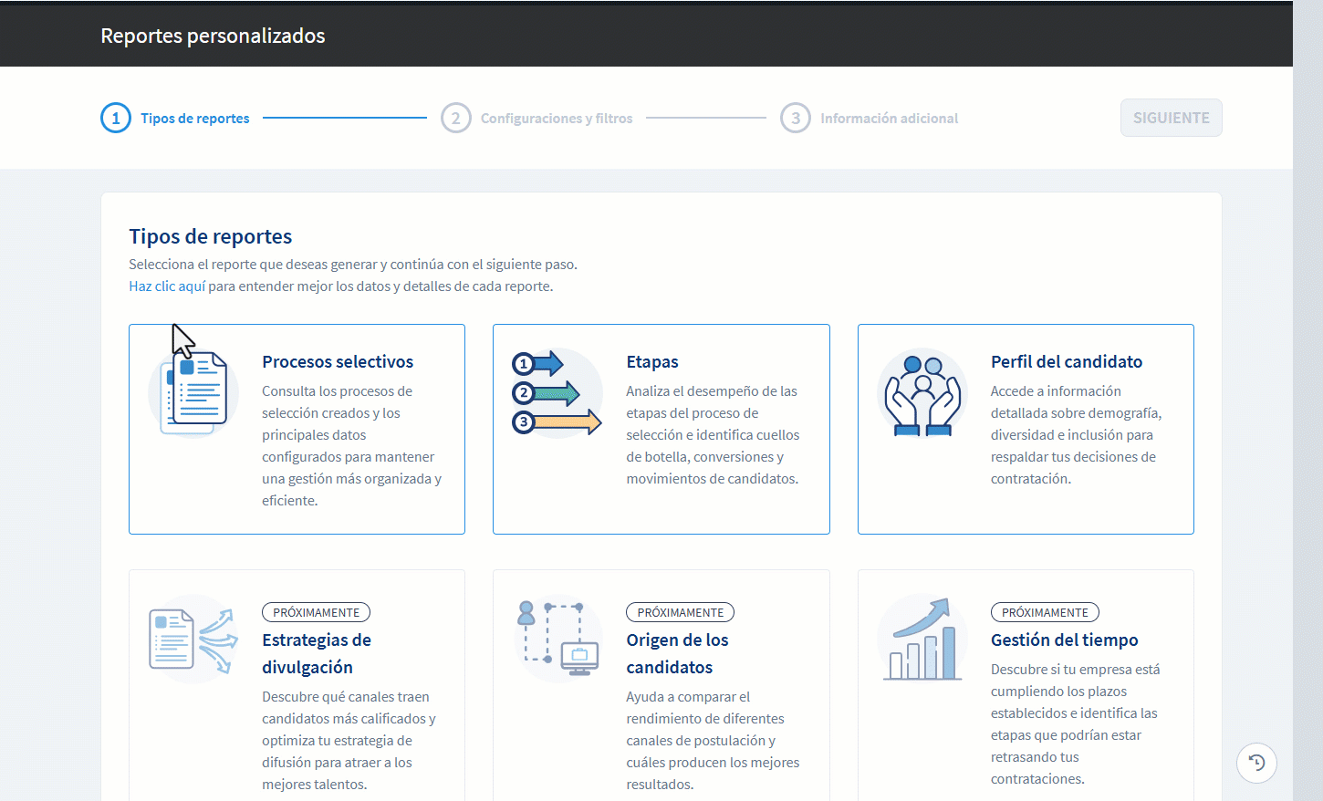Select the Etapas report card
Screen dimensions: 1323x801
[x=661, y=429]
